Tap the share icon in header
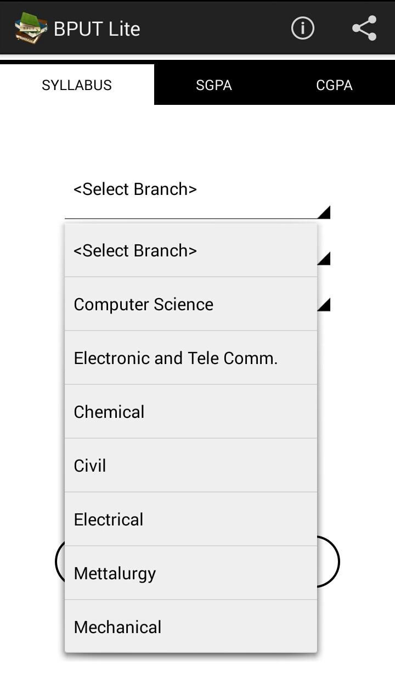Screen dimensions: 395x677 (364, 28)
